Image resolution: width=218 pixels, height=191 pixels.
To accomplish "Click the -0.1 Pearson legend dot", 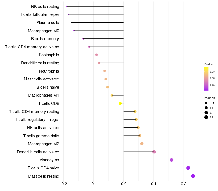I will tap(206, 103).
